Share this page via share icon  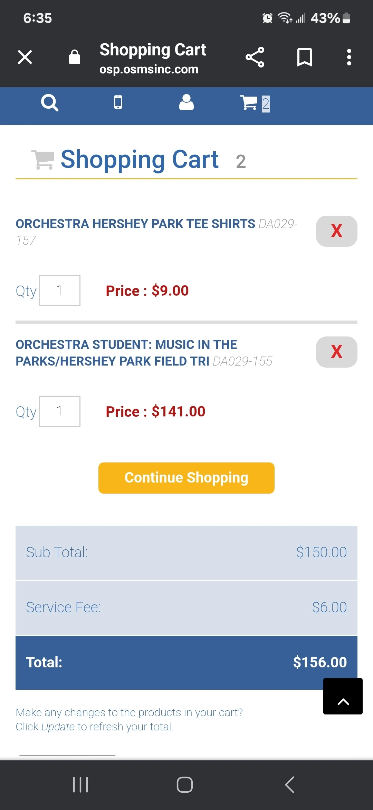coord(255,57)
